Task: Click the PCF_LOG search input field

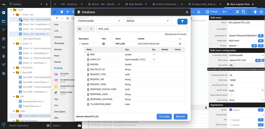Action: [142, 29]
